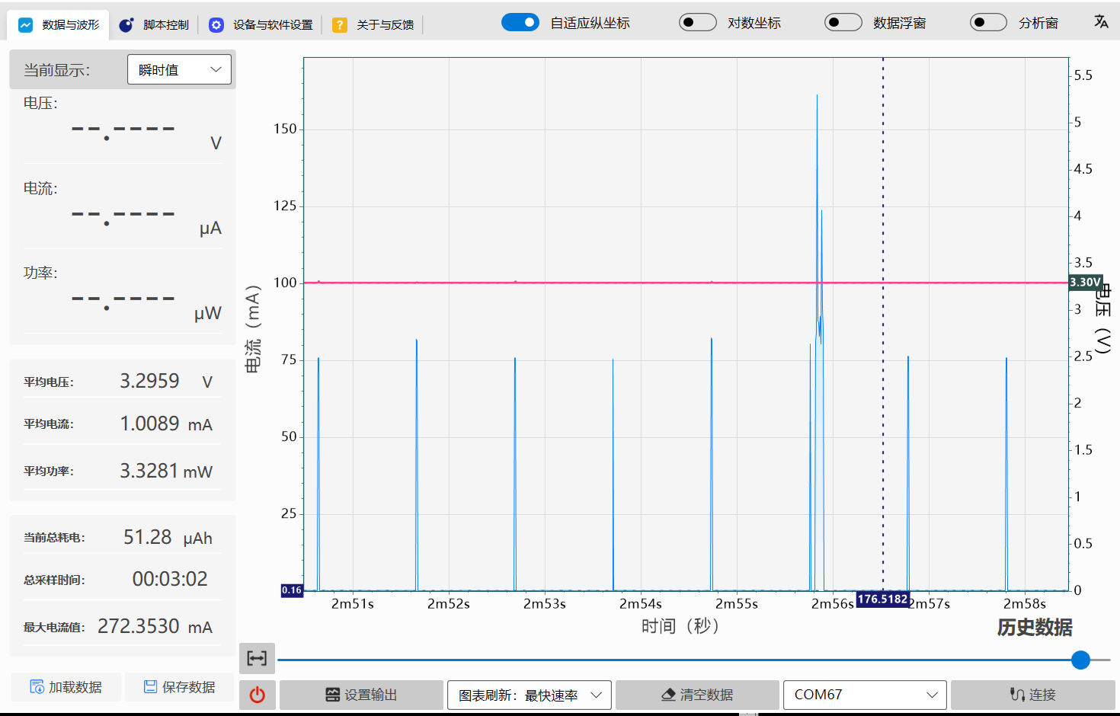Click the 保存数据 button
The width and height of the screenshot is (1120, 716).
(x=180, y=687)
